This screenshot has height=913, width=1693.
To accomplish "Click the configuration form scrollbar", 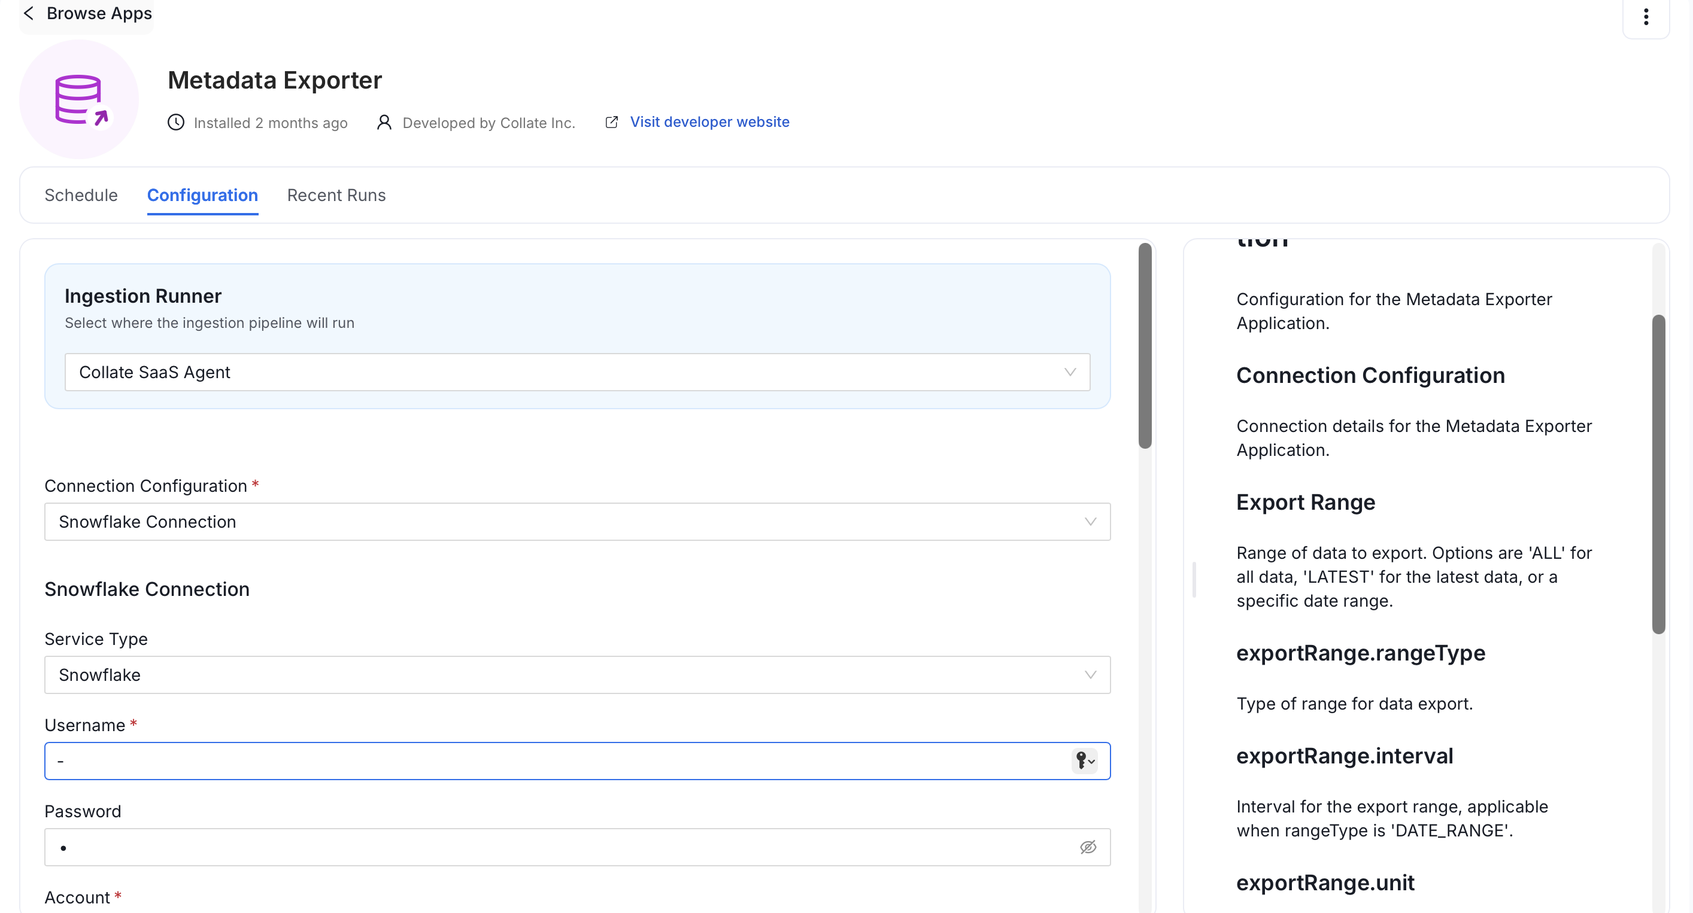I will tap(1145, 346).
